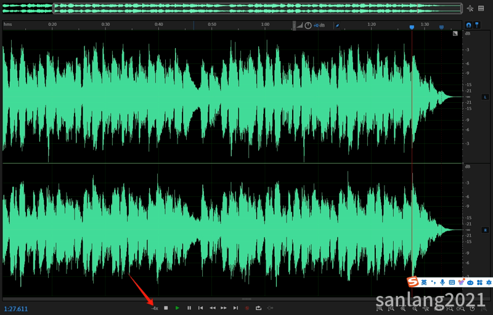The image size is (493, 315).
Task: Click the blue marker at 1:28 on timeline
Action: click(x=412, y=27)
